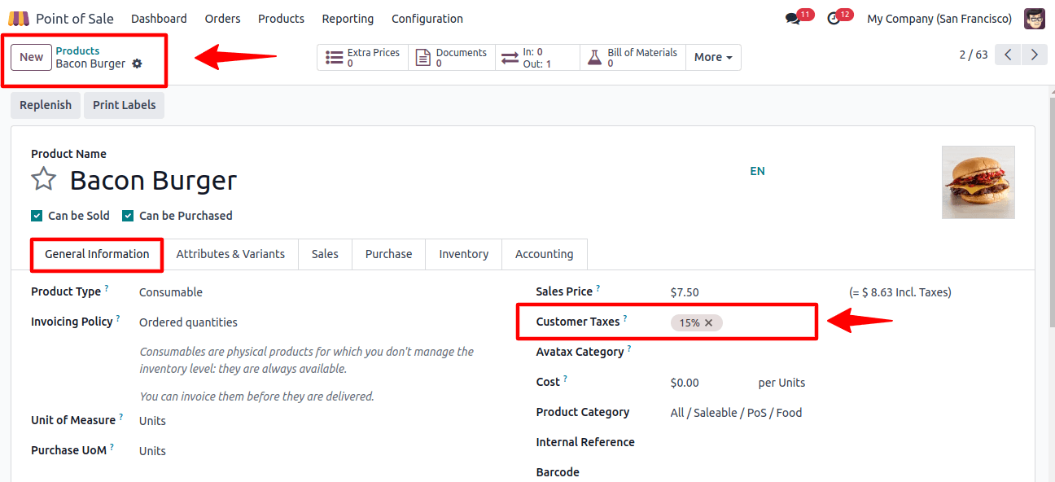Toggle the Can be Purchased checkbox
The height and width of the screenshot is (482, 1055).
(x=128, y=216)
